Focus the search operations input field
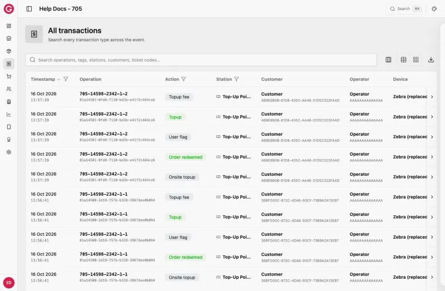The height and width of the screenshot is (291, 445). tap(201, 60)
